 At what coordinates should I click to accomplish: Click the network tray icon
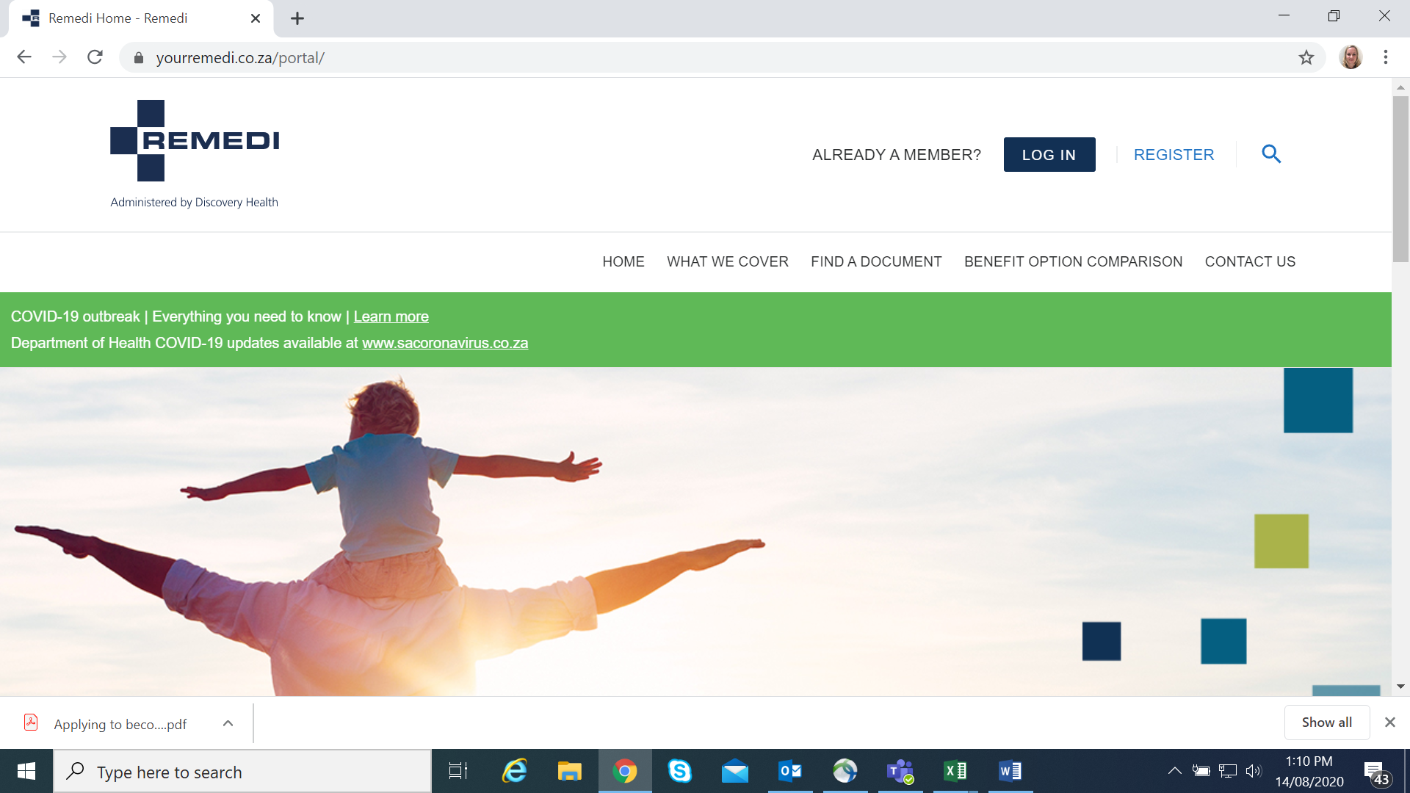click(x=1227, y=771)
